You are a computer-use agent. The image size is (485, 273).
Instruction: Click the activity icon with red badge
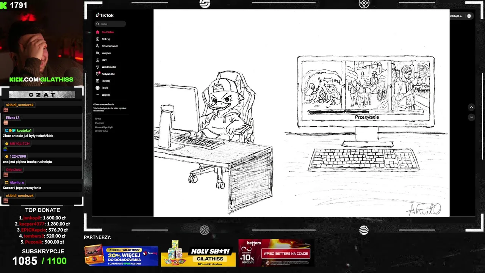98,74
